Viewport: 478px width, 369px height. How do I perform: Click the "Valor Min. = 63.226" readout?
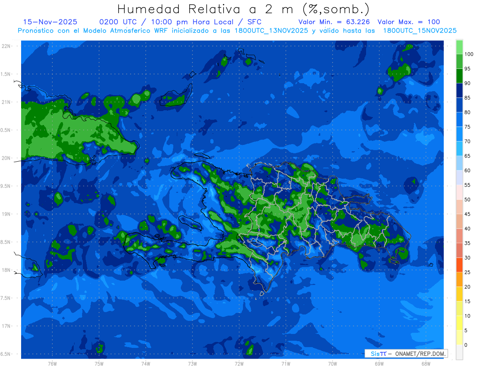click(334, 22)
